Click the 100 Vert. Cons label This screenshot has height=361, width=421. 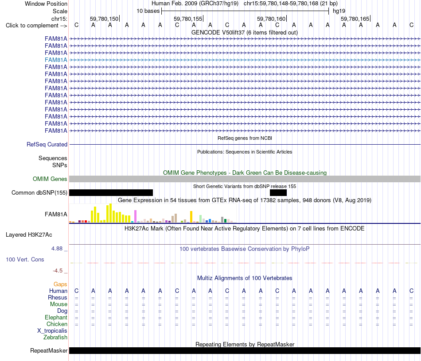click(x=25, y=259)
